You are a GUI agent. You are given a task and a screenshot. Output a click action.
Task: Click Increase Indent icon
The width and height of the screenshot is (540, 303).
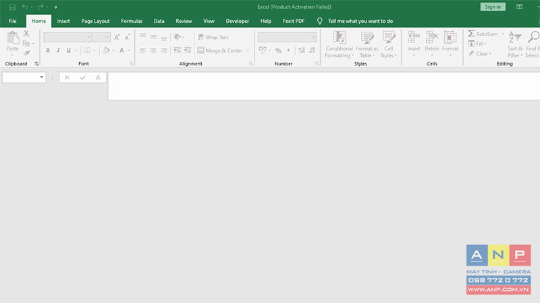(188, 50)
